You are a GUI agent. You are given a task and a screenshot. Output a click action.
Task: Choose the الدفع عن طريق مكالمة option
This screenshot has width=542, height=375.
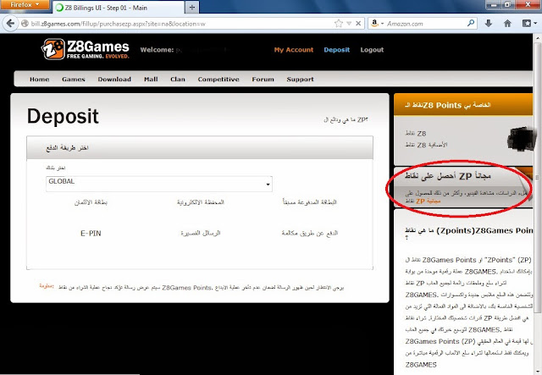pos(310,234)
